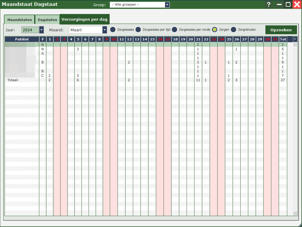This screenshot has width=302, height=227.
Task: Expand the Maand dropdown showing Maart
Action: click(x=105, y=30)
